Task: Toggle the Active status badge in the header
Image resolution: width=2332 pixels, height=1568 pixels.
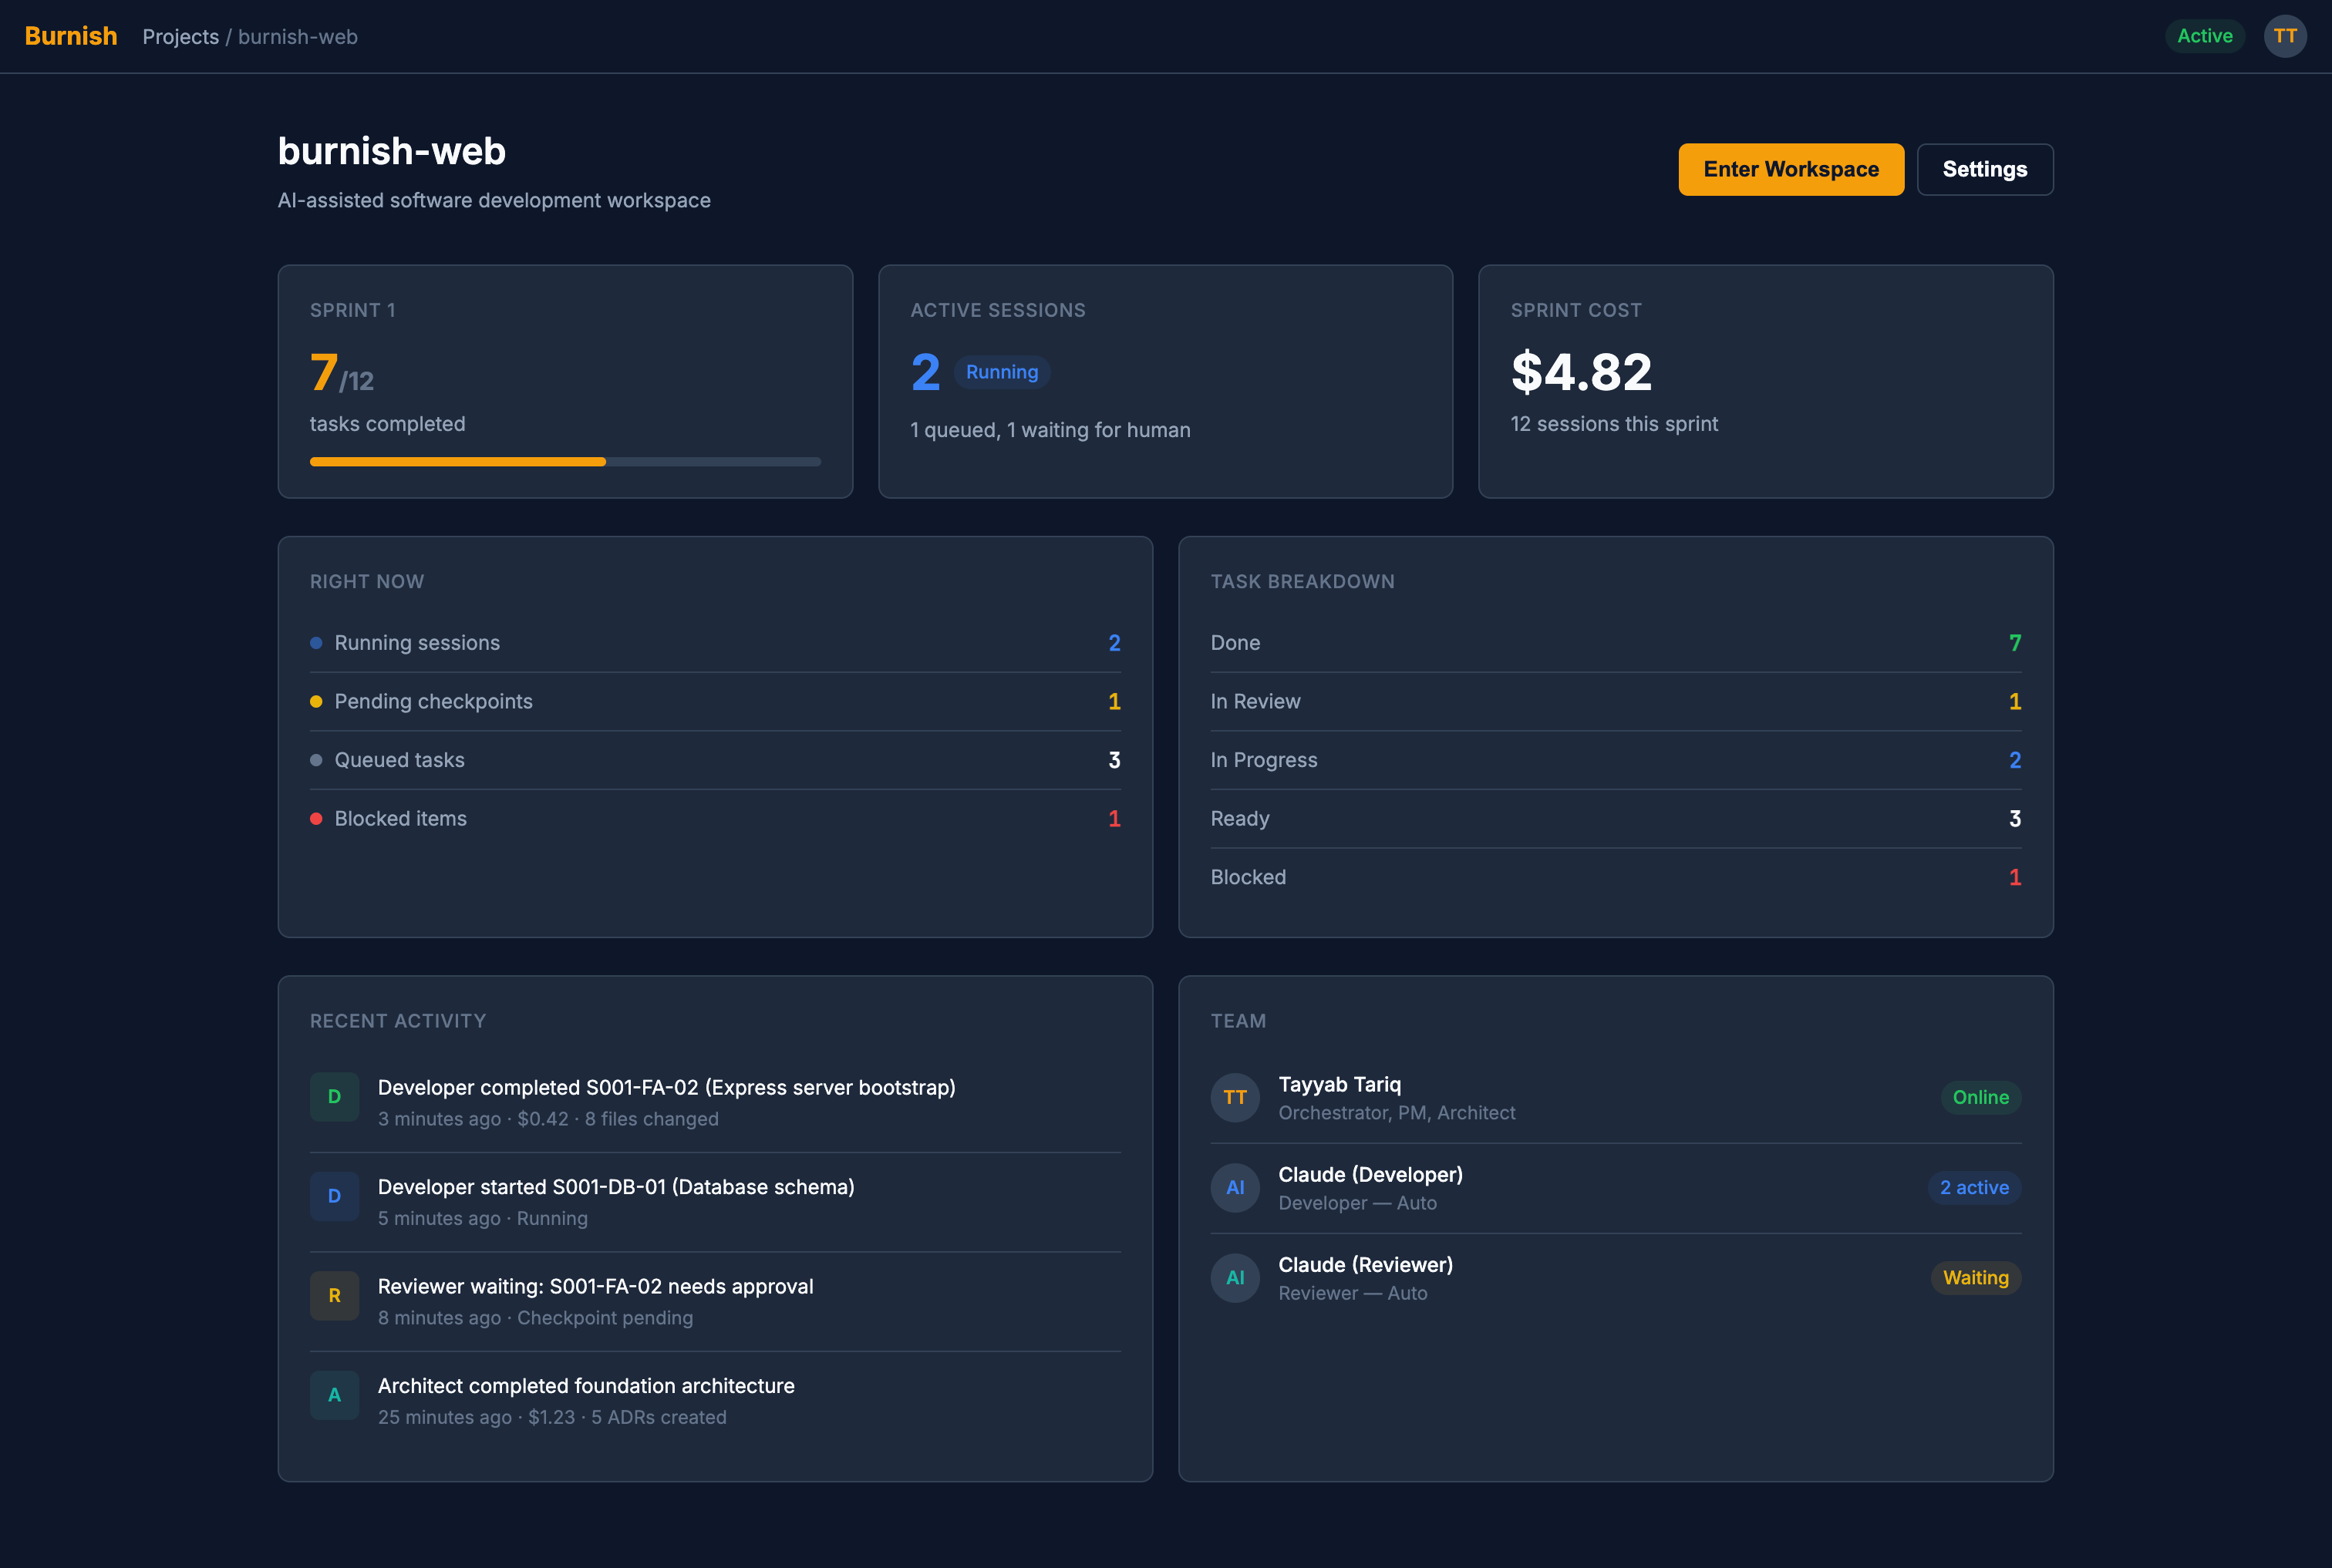Action: 2205,36
